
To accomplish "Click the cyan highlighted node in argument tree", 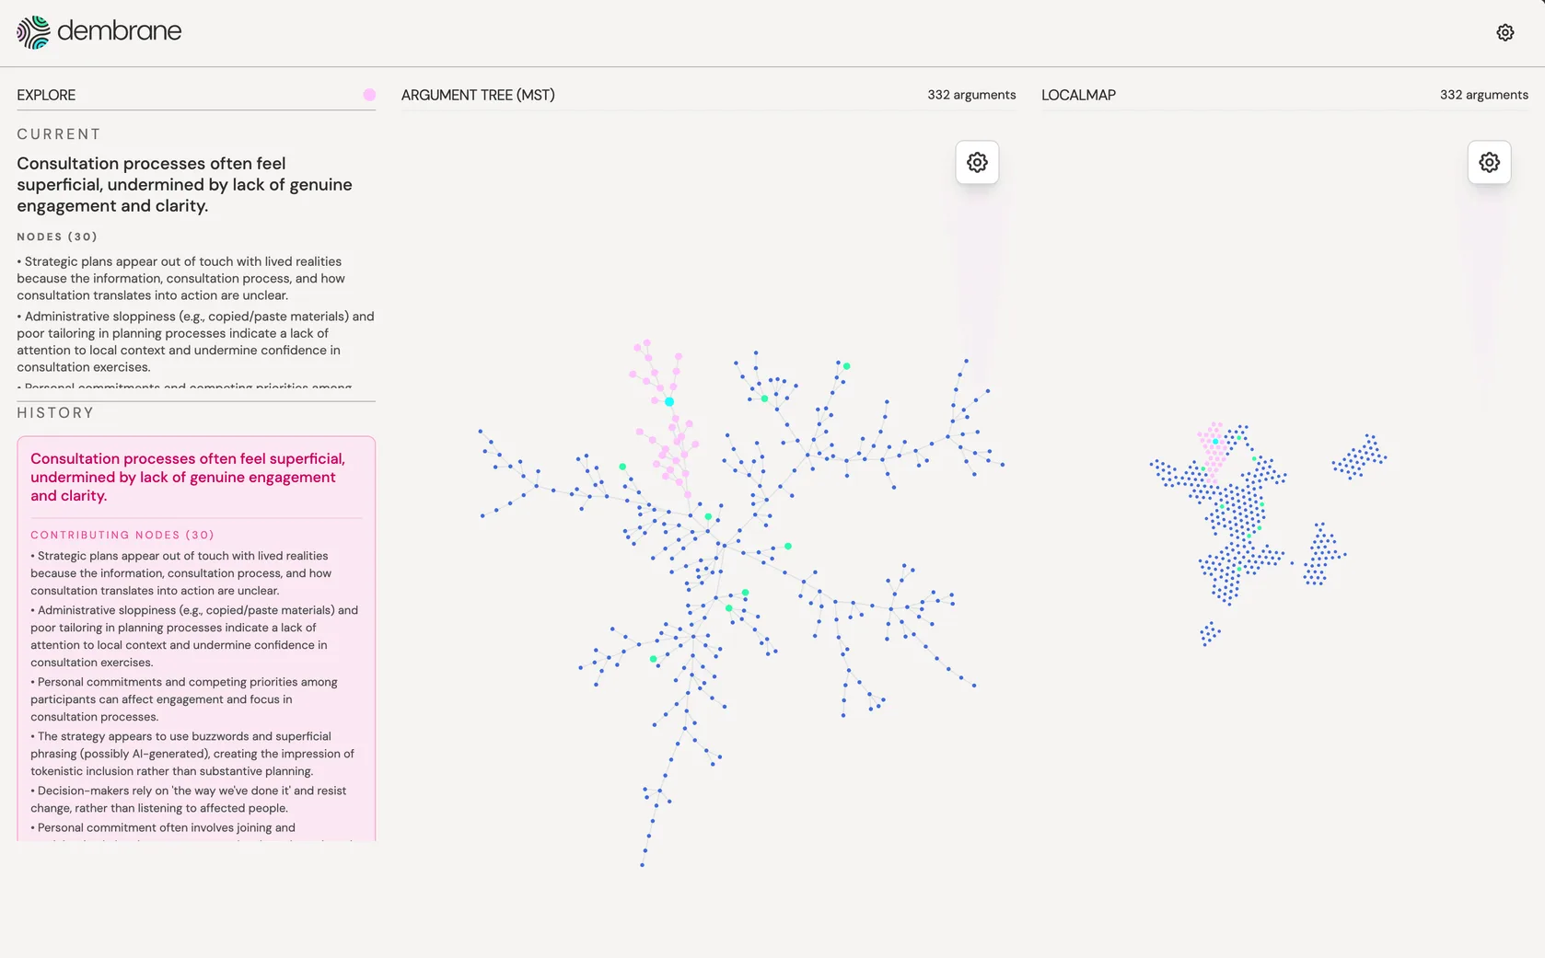I will point(669,402).
